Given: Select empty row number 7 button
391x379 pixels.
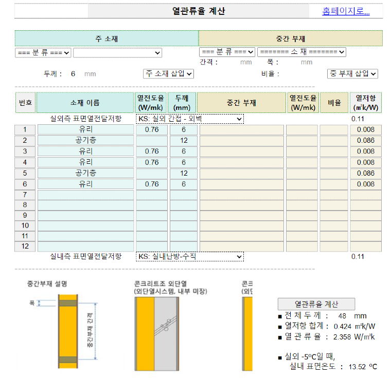Looking at the screenshot, I should pos(25,195).
